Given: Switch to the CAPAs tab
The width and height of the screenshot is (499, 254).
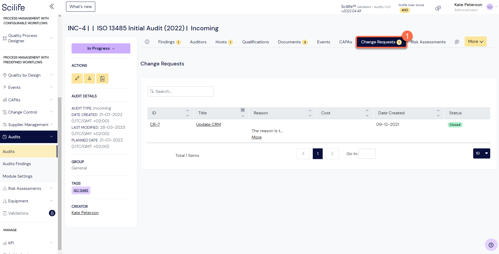Looking at the screenshot, I should (346, 42).
